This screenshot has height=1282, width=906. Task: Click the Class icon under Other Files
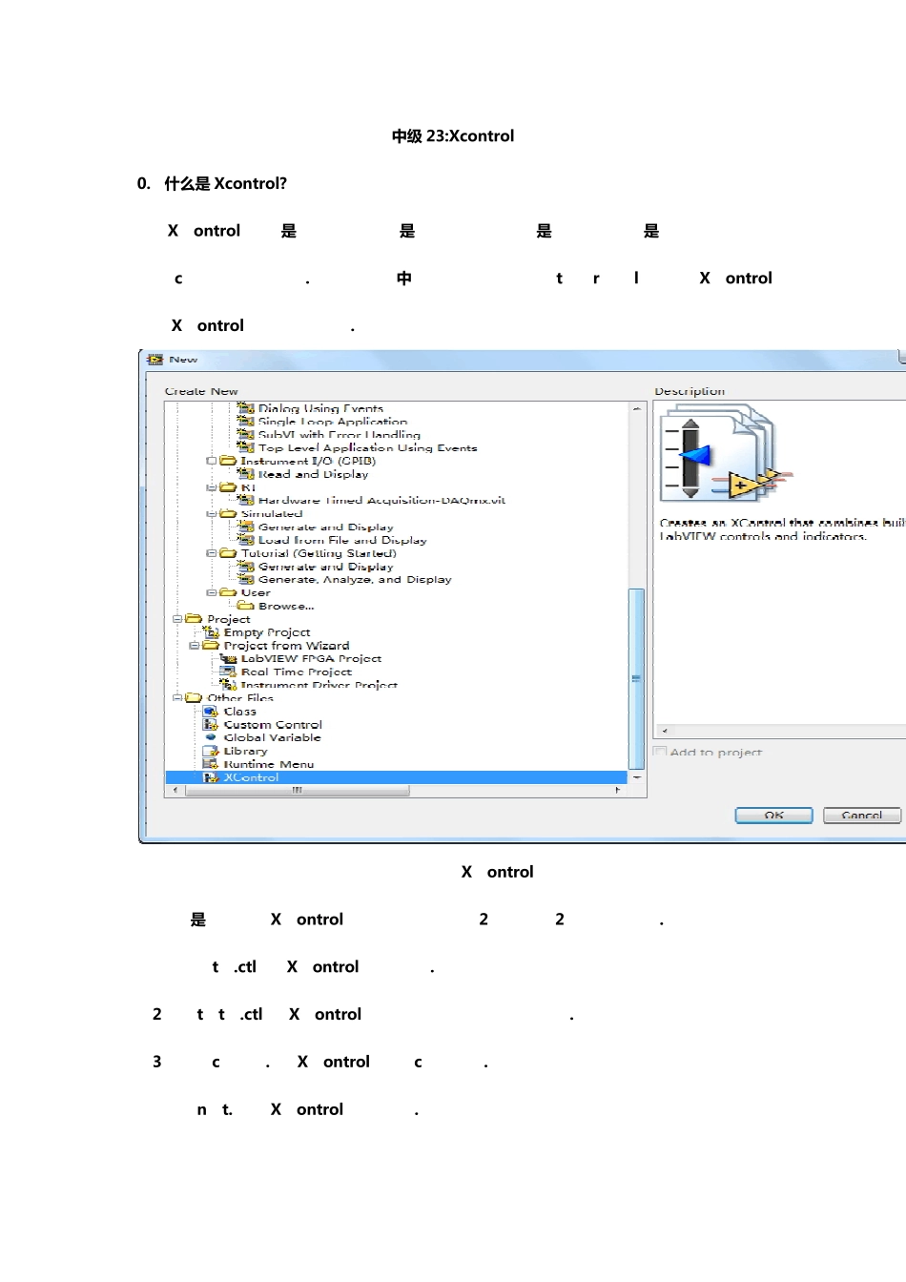[211, 712]
